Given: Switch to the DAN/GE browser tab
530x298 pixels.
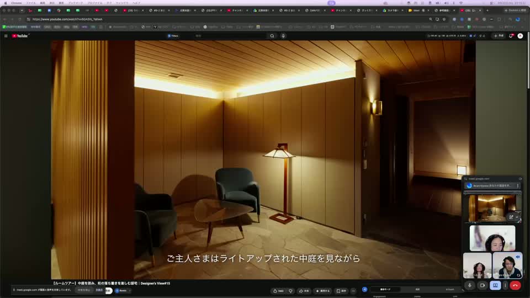Looking at the screenshot, I should (x=315, y=10).
